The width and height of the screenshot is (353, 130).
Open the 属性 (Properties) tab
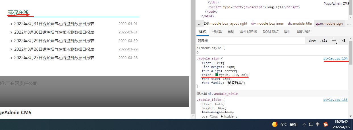coord(288,32)
